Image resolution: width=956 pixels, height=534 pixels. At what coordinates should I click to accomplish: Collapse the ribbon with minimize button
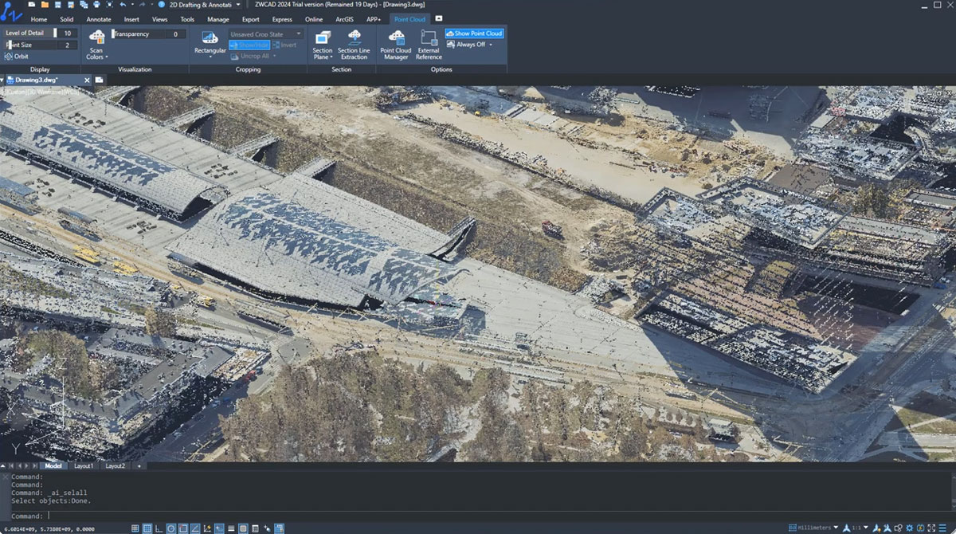click(x=439, y=18)
